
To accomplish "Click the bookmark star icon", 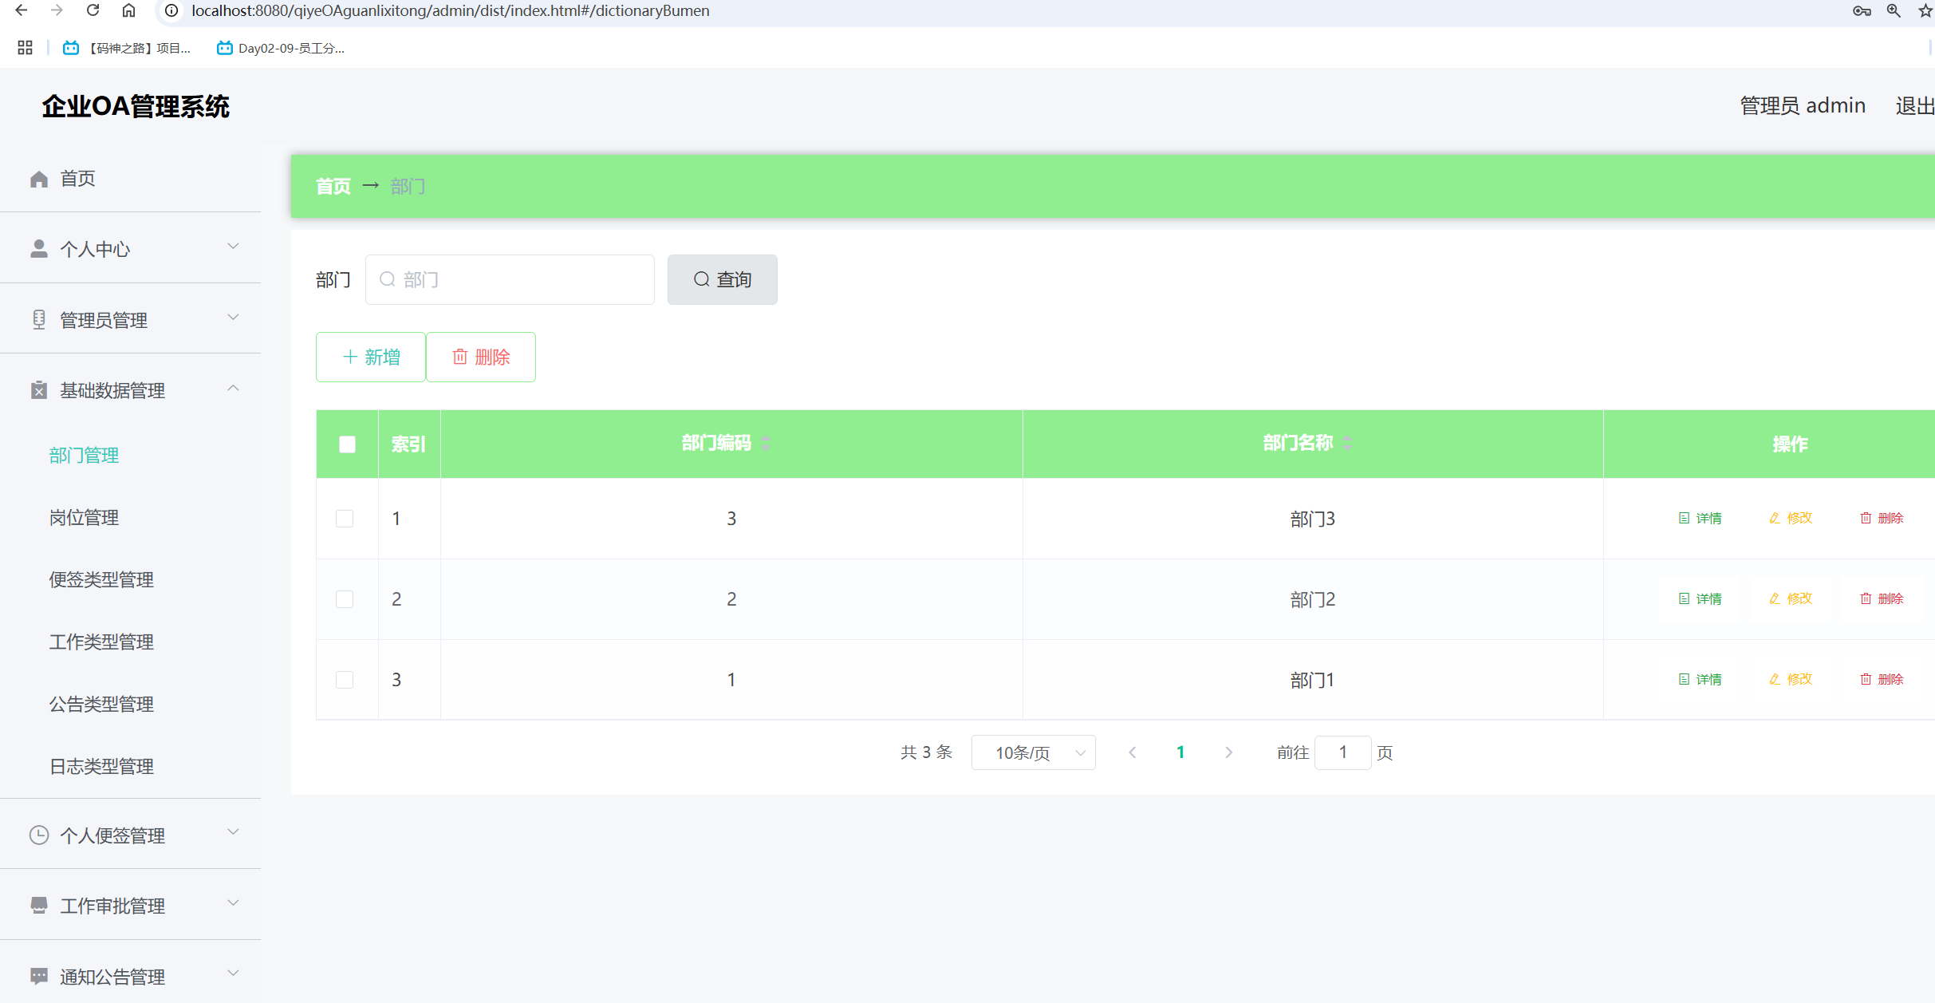I will 1925,10.
